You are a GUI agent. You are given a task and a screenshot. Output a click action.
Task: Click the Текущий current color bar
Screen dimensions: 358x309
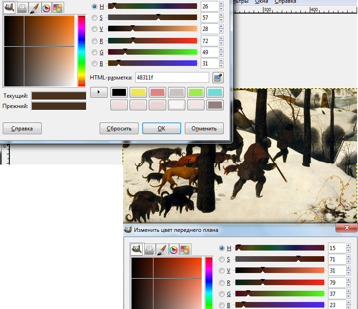[59, 96]
